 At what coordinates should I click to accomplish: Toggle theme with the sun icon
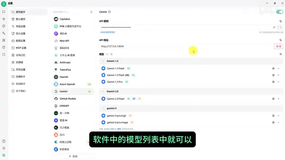point(4,148)
